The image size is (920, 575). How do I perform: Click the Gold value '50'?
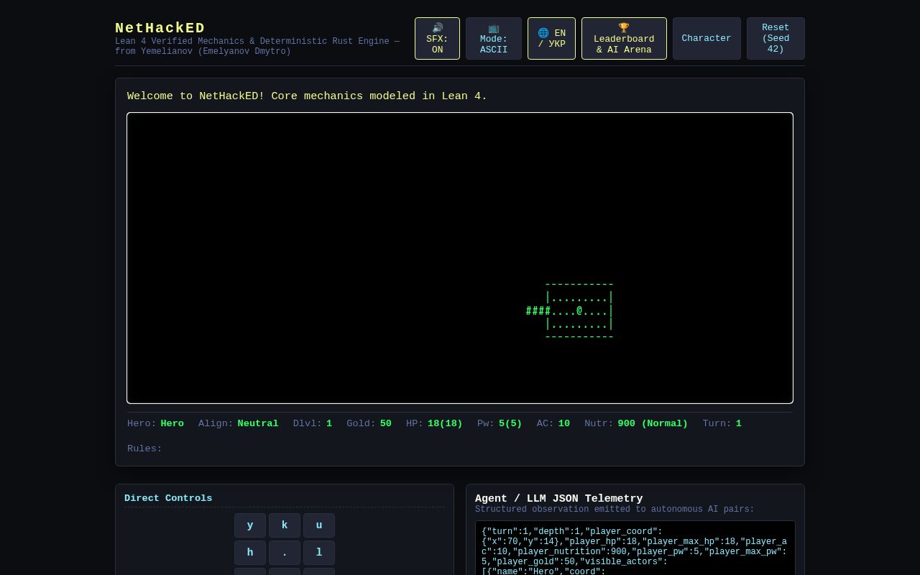386,424
